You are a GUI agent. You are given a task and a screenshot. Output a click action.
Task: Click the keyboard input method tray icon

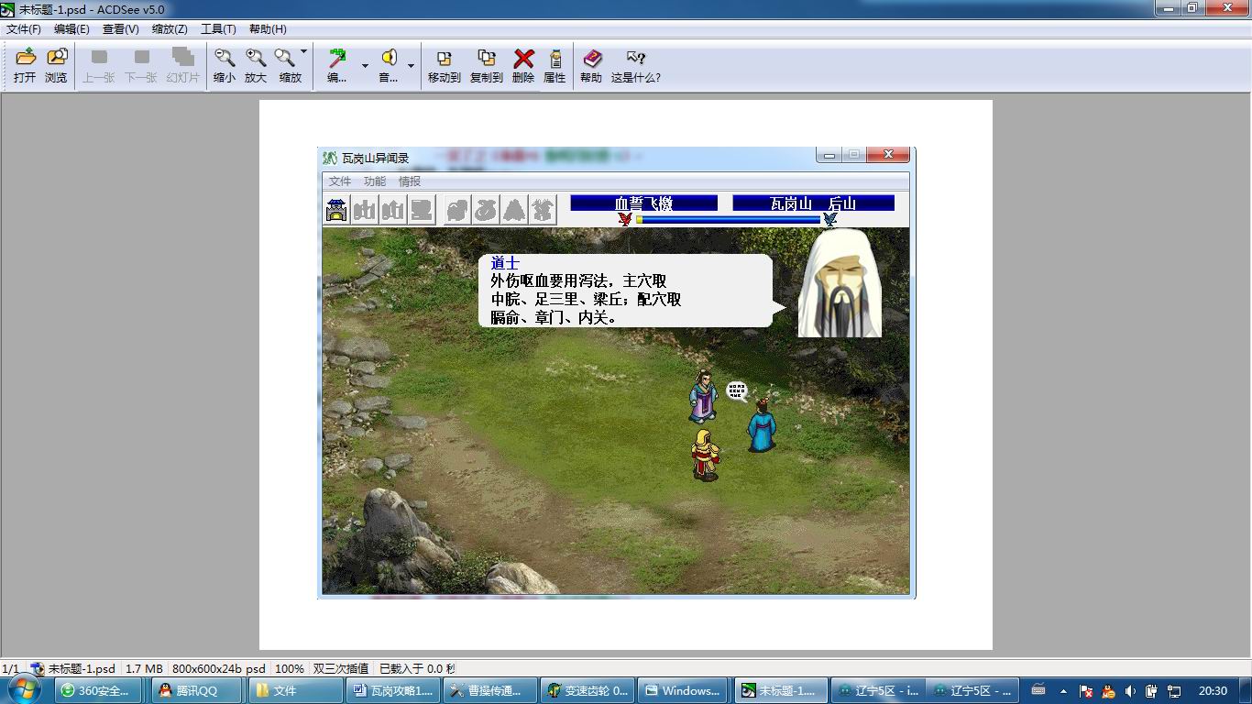1038,690
